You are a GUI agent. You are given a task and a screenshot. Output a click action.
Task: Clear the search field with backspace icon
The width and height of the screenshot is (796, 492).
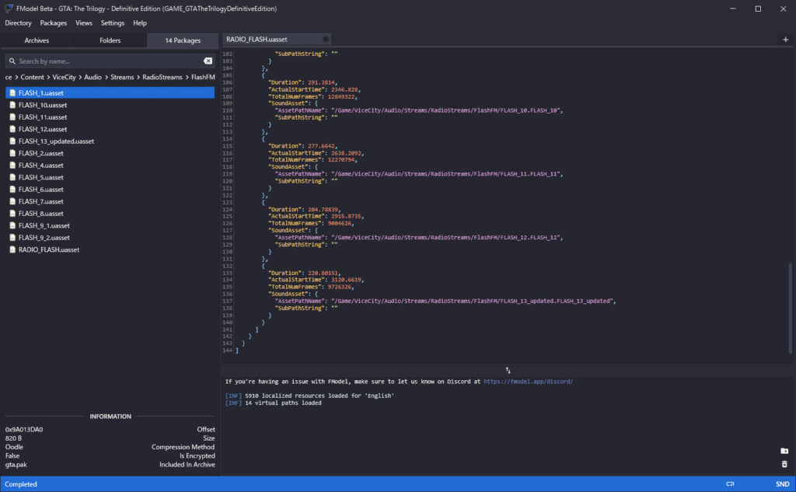(x=208, y=61)
